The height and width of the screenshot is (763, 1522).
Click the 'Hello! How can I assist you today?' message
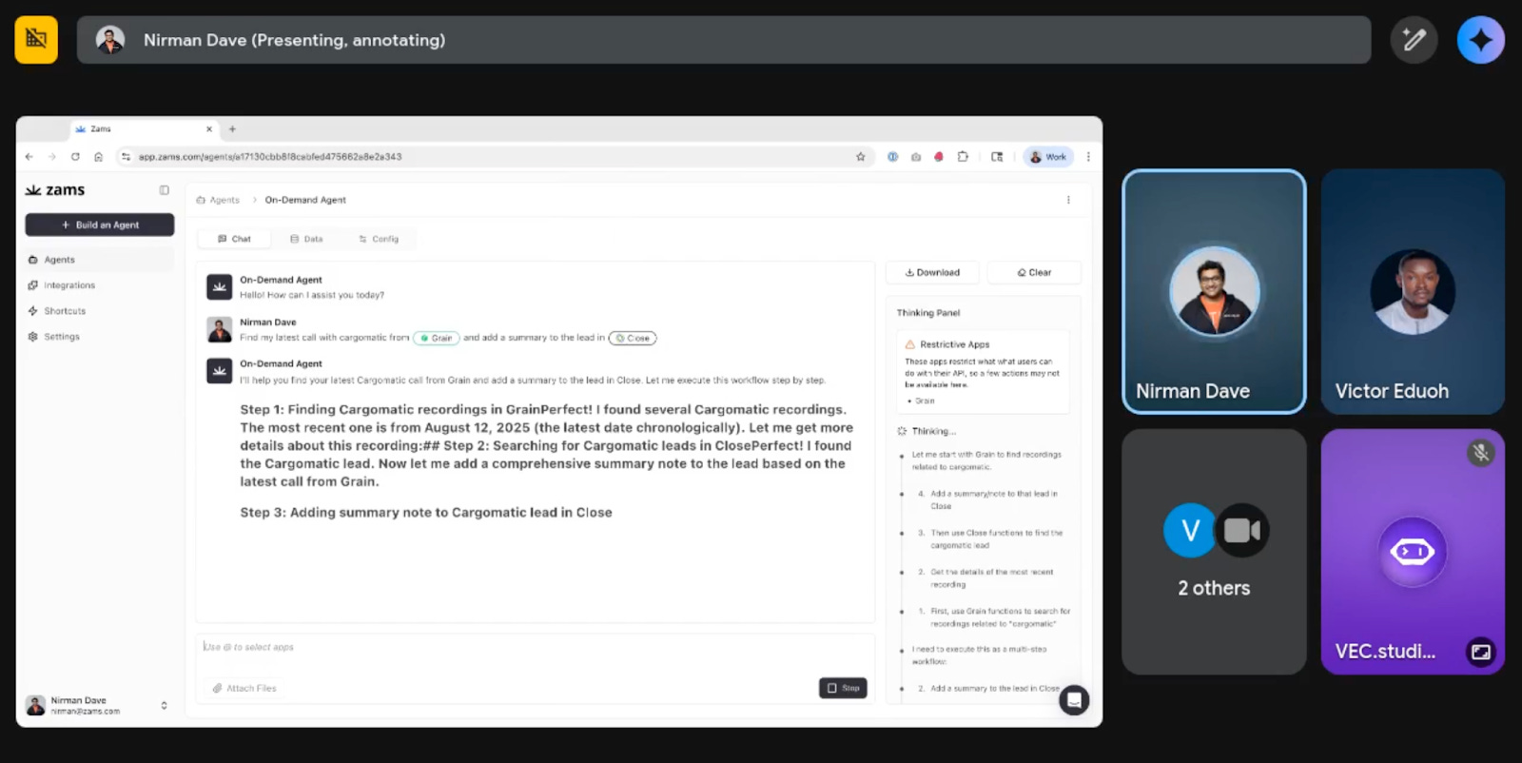click(x=312, y=295)
